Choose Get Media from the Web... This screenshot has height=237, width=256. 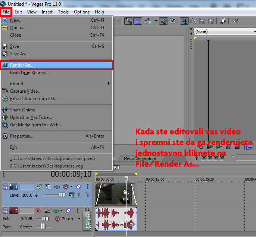click(x=57, y=125)
